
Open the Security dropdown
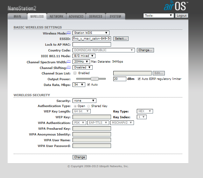(84, 101)
